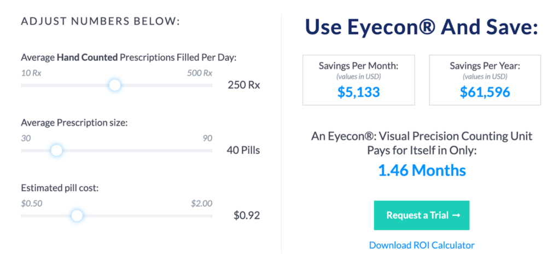Image resolution: width=560 pixels, height=266 pixels.
Task: Click the Request a Trial button
Action: pos(422,215)
